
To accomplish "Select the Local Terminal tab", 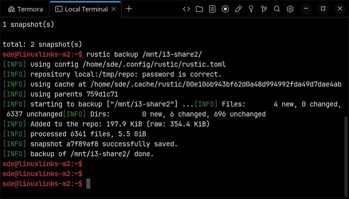I will [85, 9].
